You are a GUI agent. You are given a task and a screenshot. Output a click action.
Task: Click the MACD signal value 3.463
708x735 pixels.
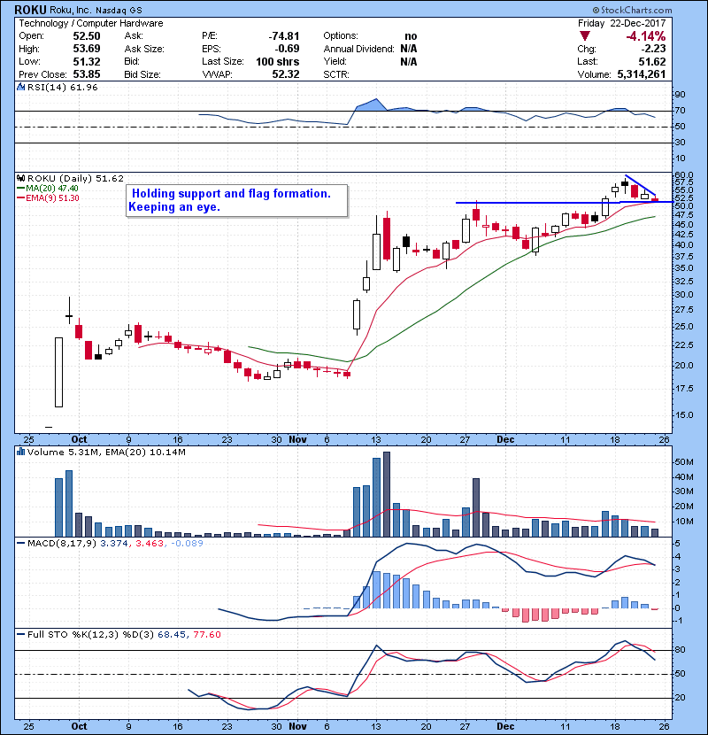click(150, 544)
